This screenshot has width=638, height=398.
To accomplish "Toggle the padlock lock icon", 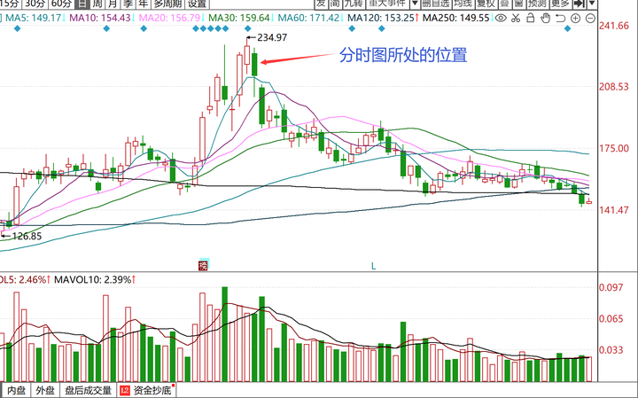I will click(530, 18).
